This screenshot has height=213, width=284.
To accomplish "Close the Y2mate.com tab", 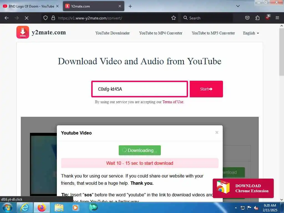I will 120,6.
